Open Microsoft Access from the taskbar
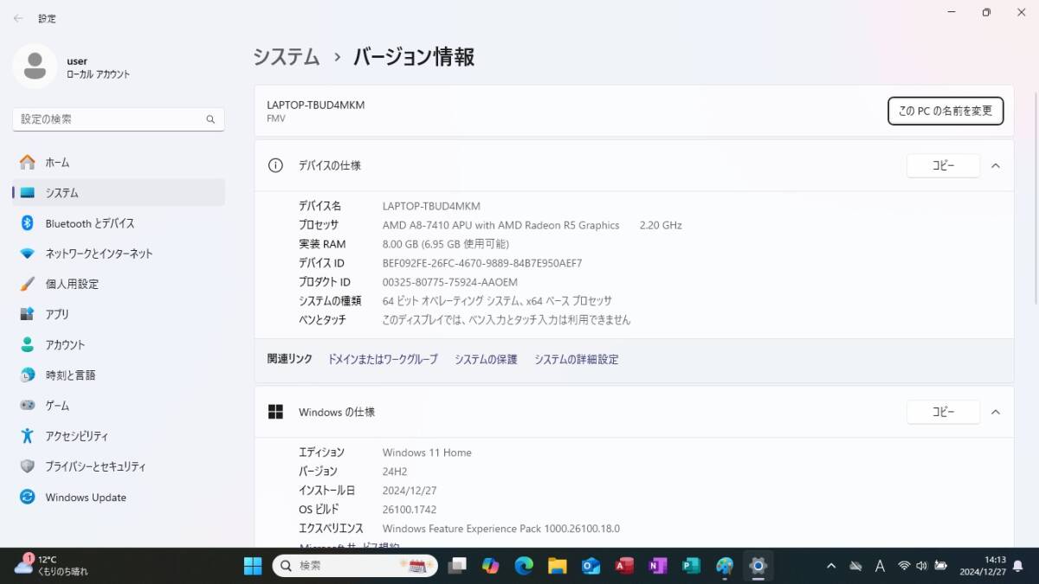The image size is (1039, 584). click(624, 566)
